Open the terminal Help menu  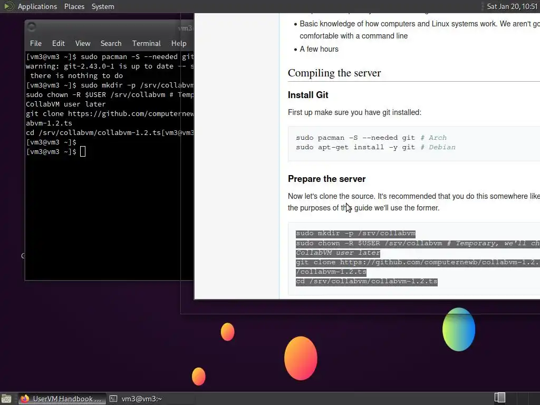point(179,43)
